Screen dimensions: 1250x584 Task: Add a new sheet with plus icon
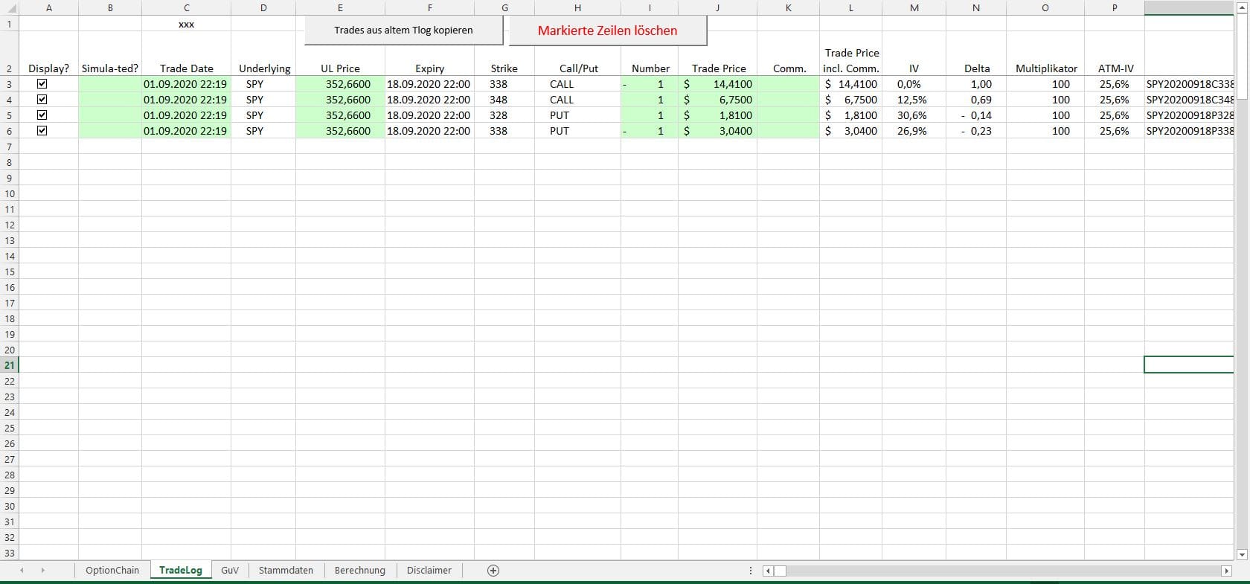click(x=493, y=571)
